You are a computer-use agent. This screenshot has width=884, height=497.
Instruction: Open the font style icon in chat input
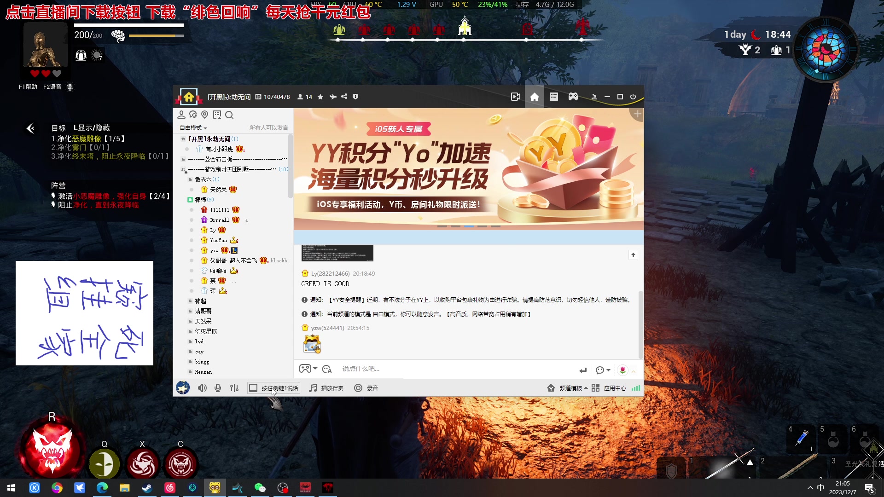(327, 369)
